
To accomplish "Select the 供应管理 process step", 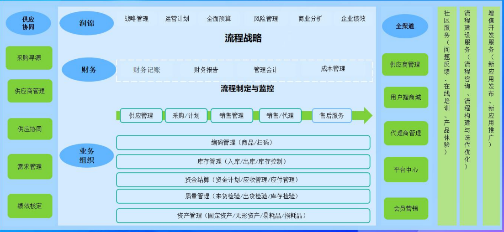I will 141,115.
